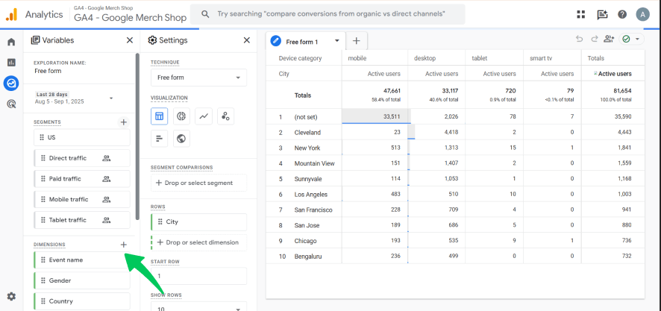Click the Los Angeles row label
Screen dimensions: 661x311
(310, 194)
